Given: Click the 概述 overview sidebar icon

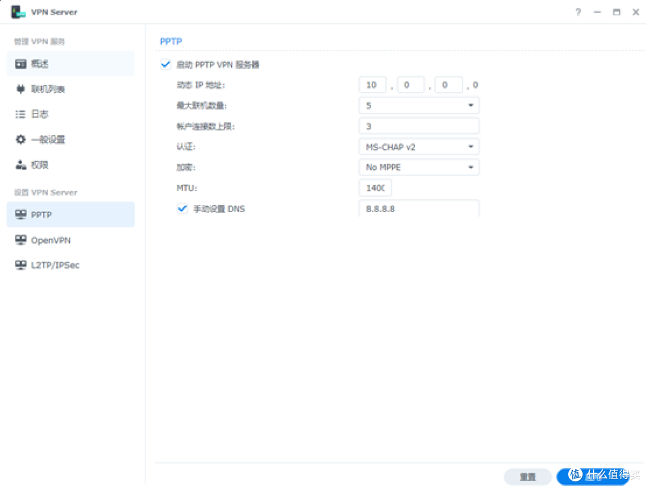Looking at the screenshot, I should click(20, 64).
